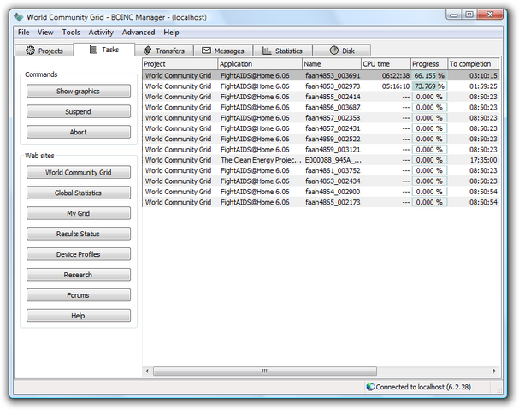
Task: Select task faah4861_003752
Action: pyautogui.click(x=321, y=170)
